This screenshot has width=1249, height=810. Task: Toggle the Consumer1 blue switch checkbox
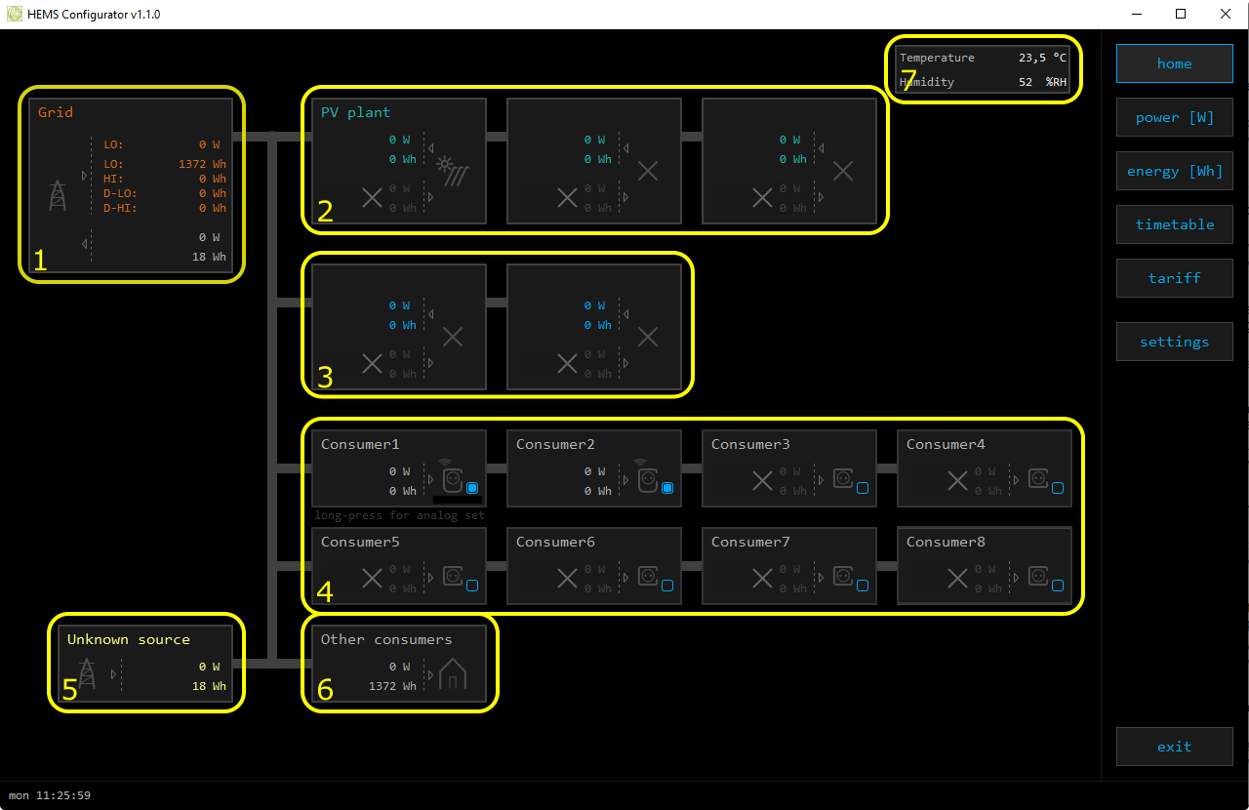coord(472,487)
